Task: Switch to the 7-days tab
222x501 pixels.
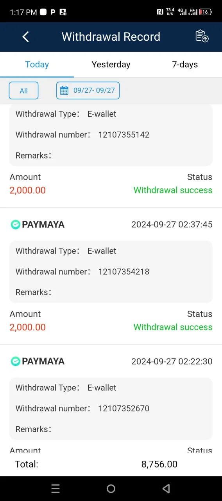Action: 185,65
